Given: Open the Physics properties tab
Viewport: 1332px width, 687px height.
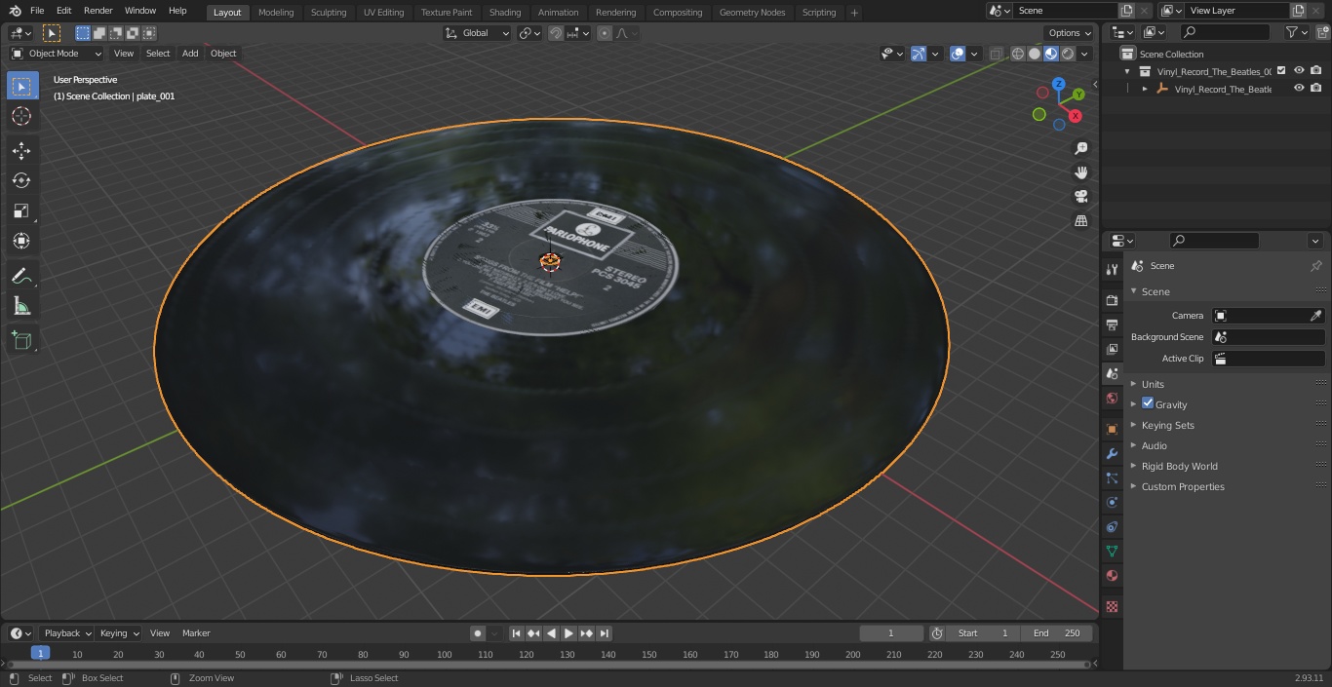Looking at the screenshot, I should (x=1112, y=503).
